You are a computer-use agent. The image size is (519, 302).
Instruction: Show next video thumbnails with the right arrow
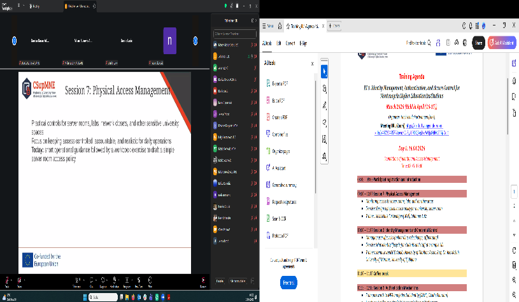click(x=196, y=41)
